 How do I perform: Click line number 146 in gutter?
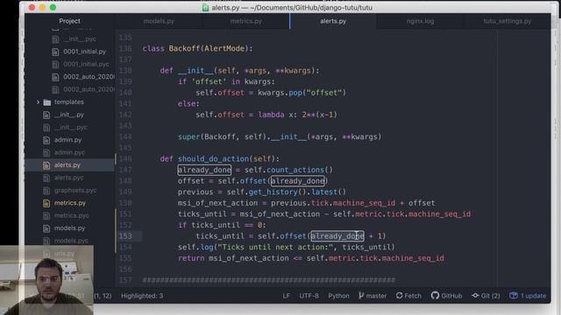(125, 159)
